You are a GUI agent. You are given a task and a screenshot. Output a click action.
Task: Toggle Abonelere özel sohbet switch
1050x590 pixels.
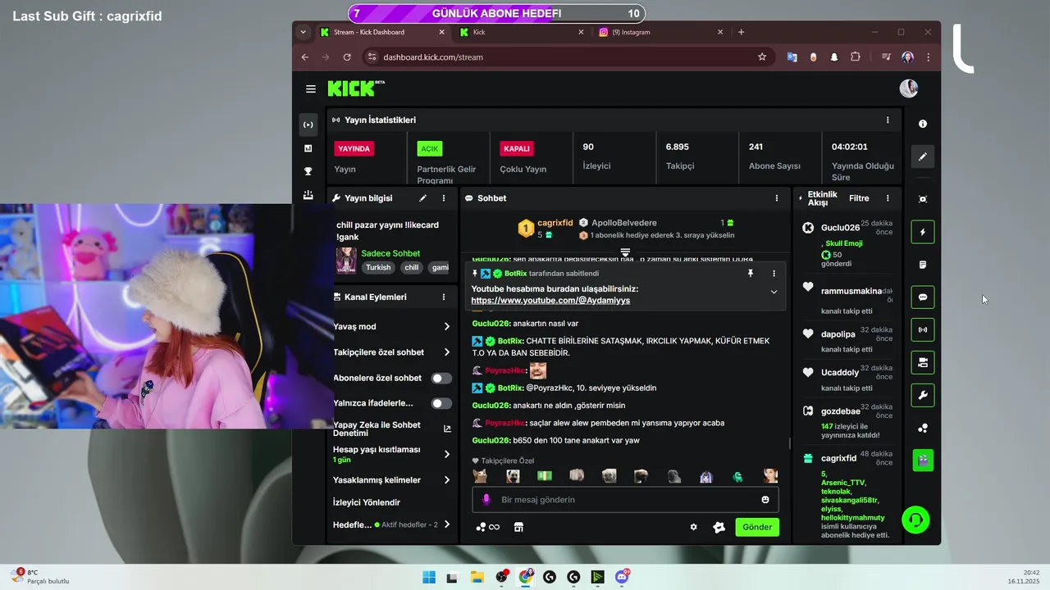[x=441, y=378]
